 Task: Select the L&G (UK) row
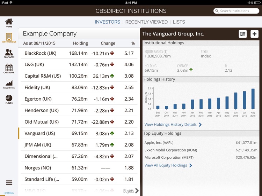pos(79,64)
